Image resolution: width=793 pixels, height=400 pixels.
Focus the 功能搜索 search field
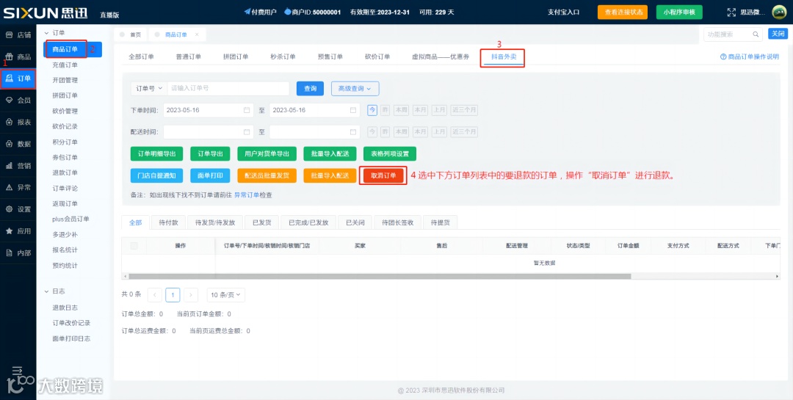(727, 34)
